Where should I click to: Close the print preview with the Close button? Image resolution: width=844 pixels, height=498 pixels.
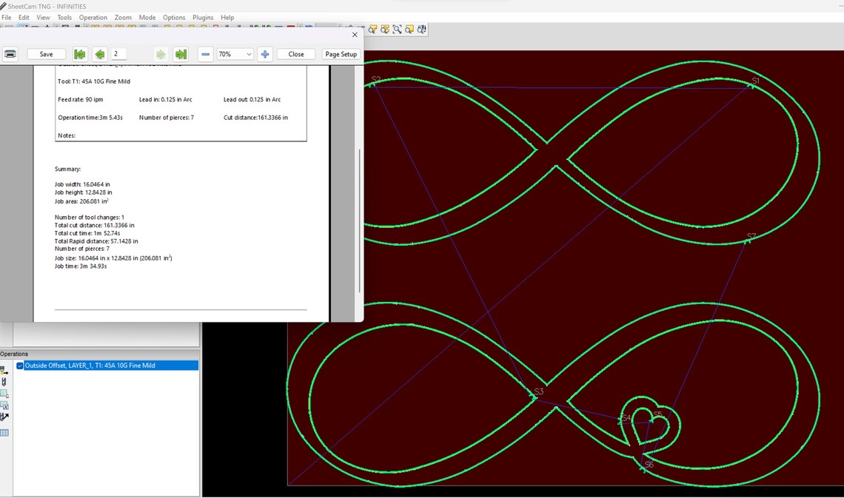click(295, 53)
